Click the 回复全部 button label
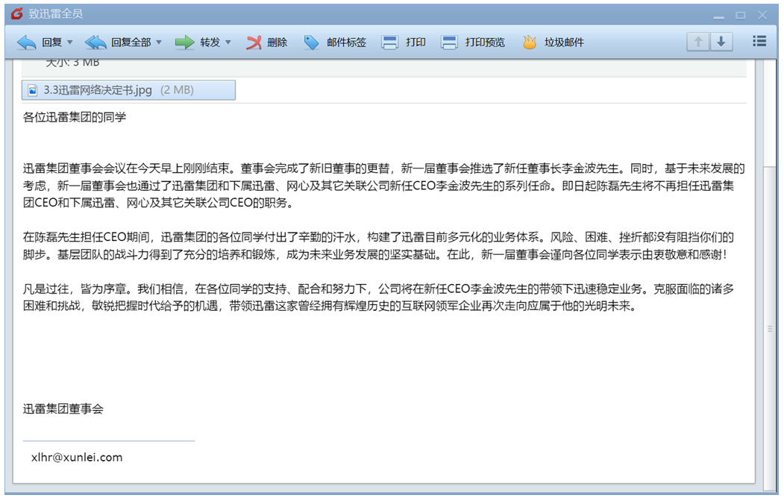 point(131,42)
